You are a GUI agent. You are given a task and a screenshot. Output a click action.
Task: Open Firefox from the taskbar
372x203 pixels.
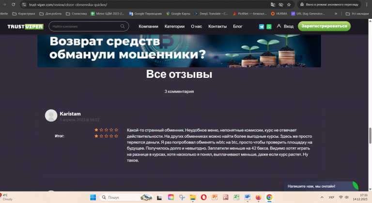click(258, 197)
